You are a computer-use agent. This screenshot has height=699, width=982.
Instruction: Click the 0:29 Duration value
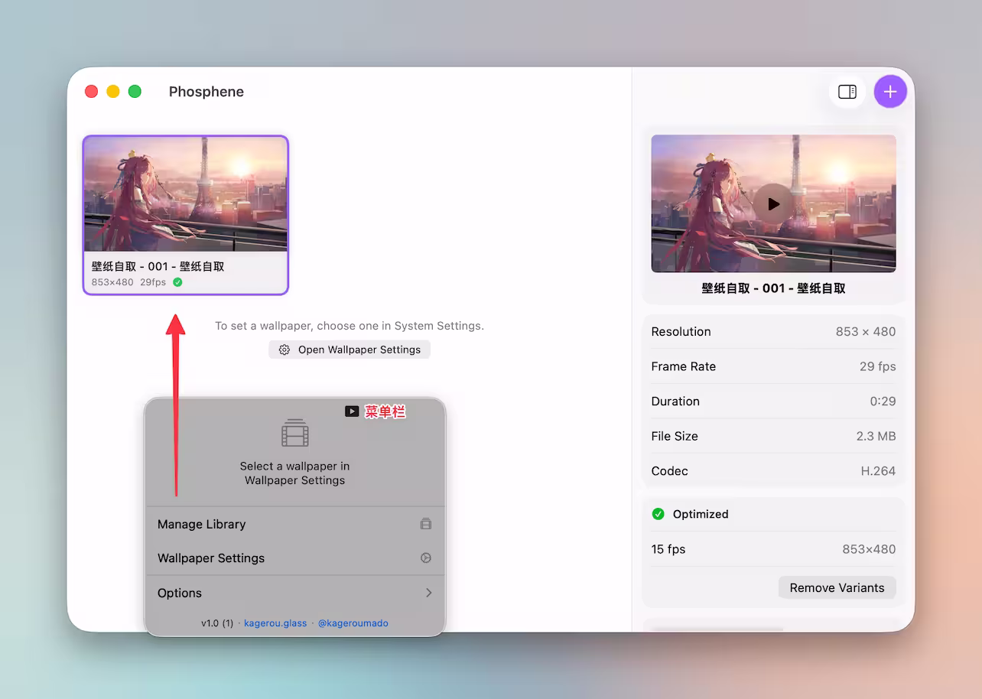[x=883, y=402]
